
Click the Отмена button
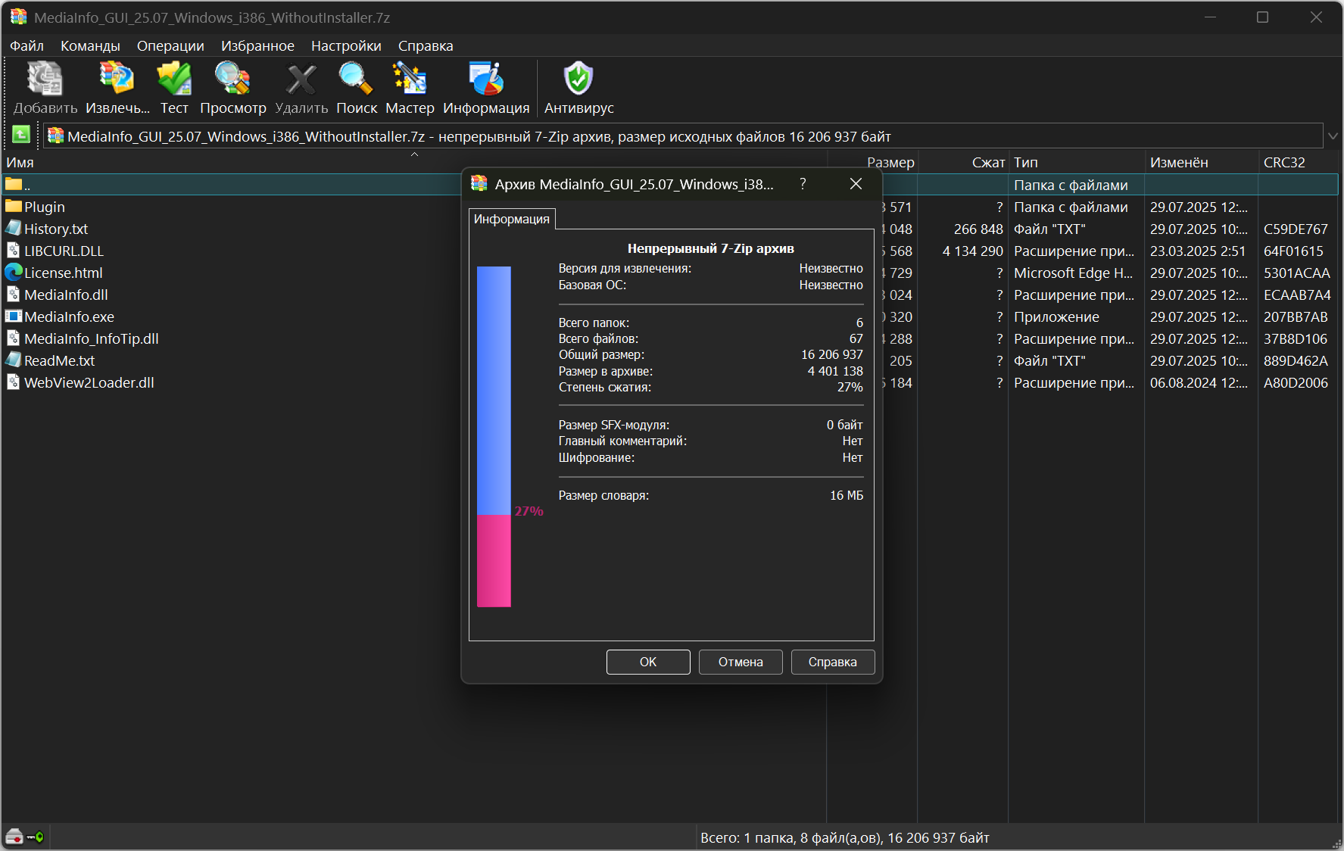(x=741, y=662)
